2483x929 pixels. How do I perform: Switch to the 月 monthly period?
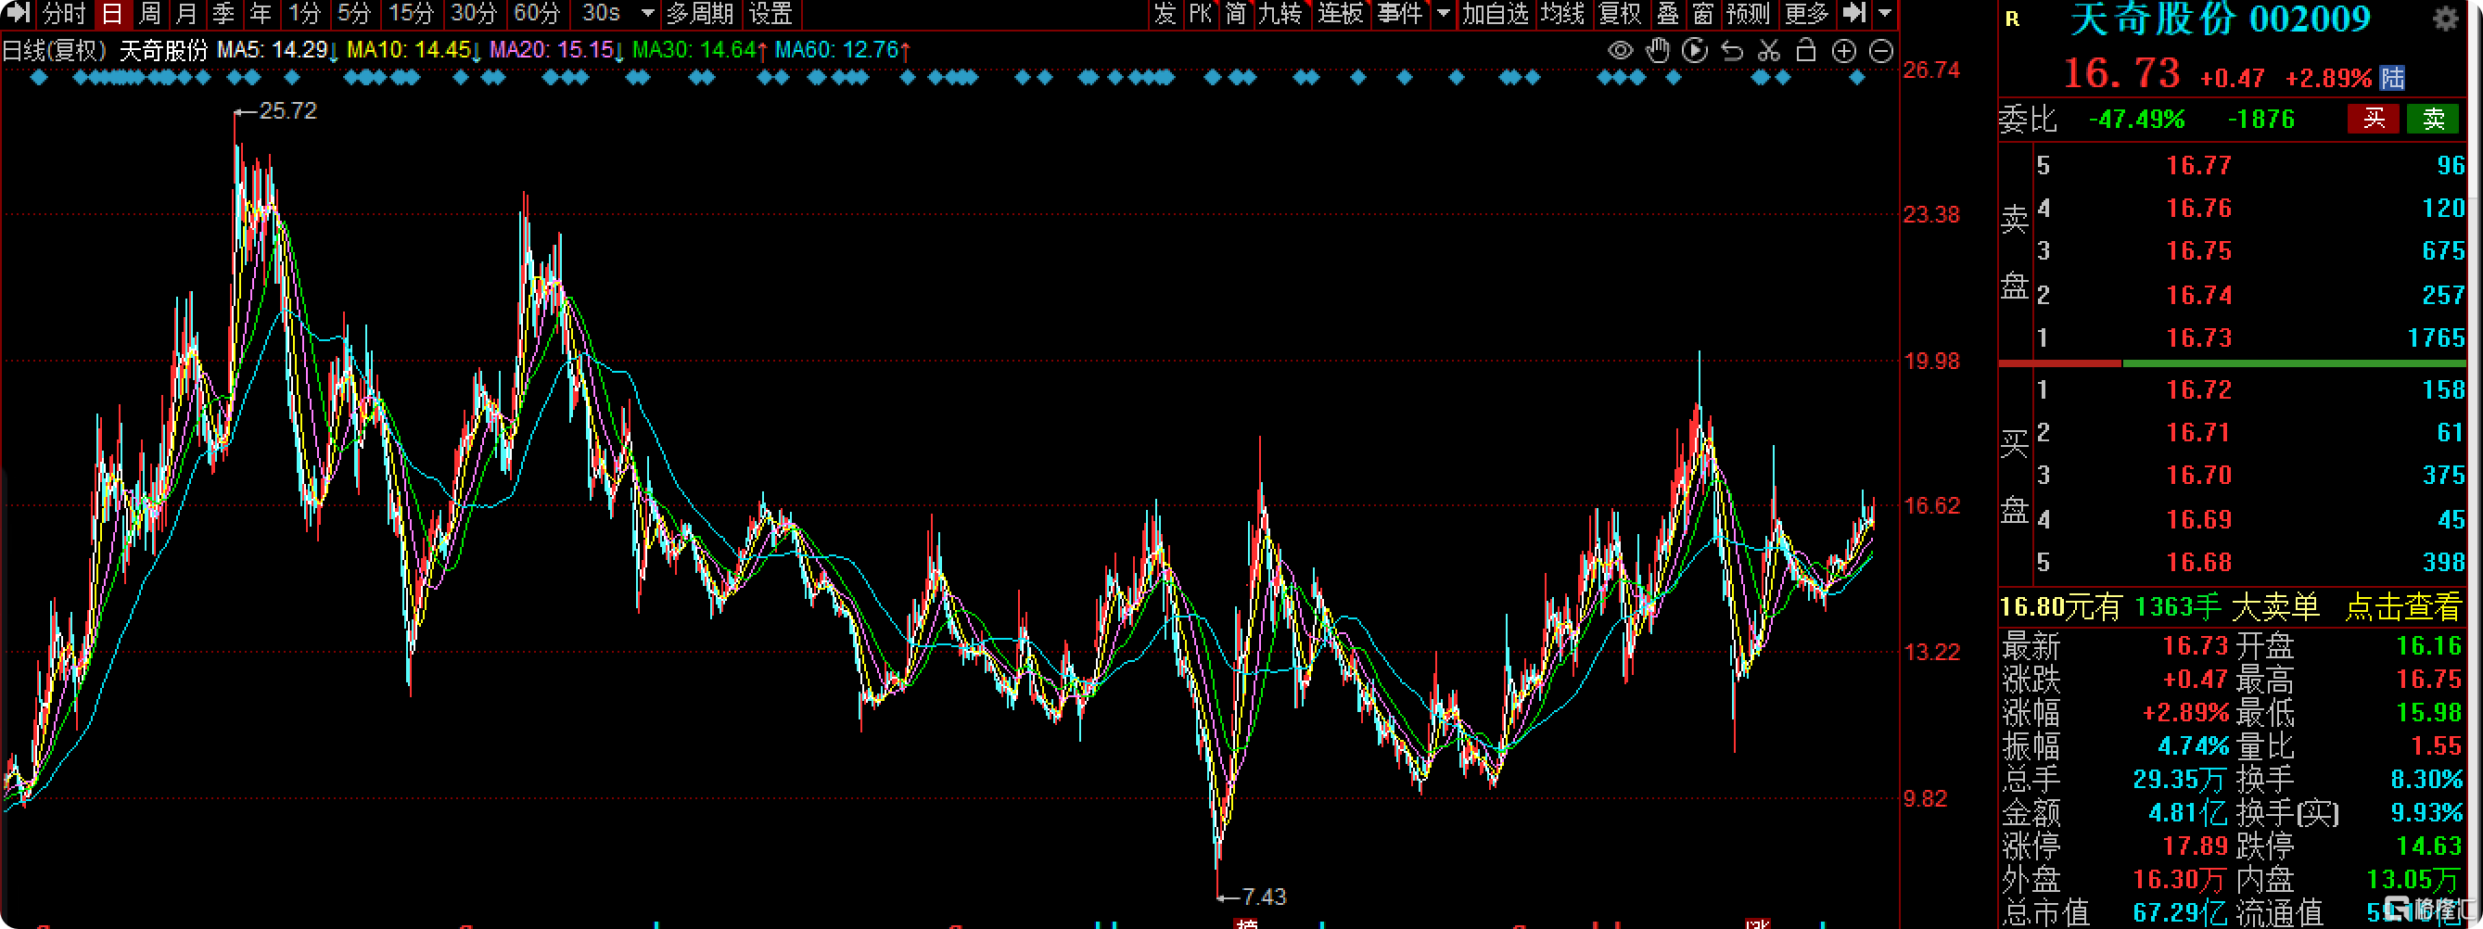pyautogui.click(x=186, y=14)
